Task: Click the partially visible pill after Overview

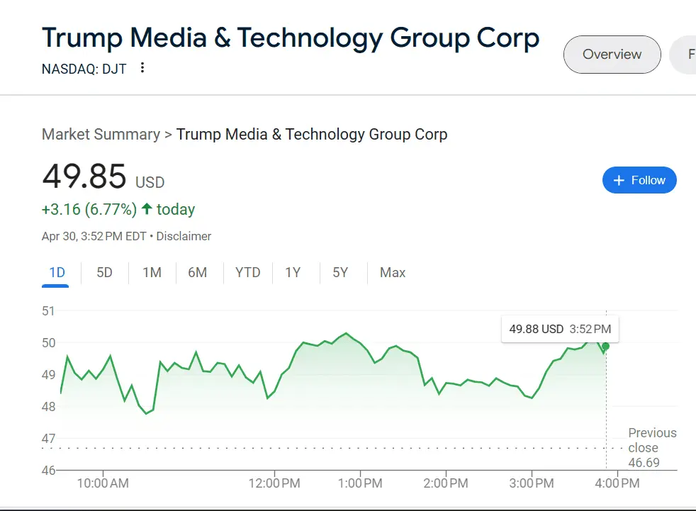Action: 685,55
